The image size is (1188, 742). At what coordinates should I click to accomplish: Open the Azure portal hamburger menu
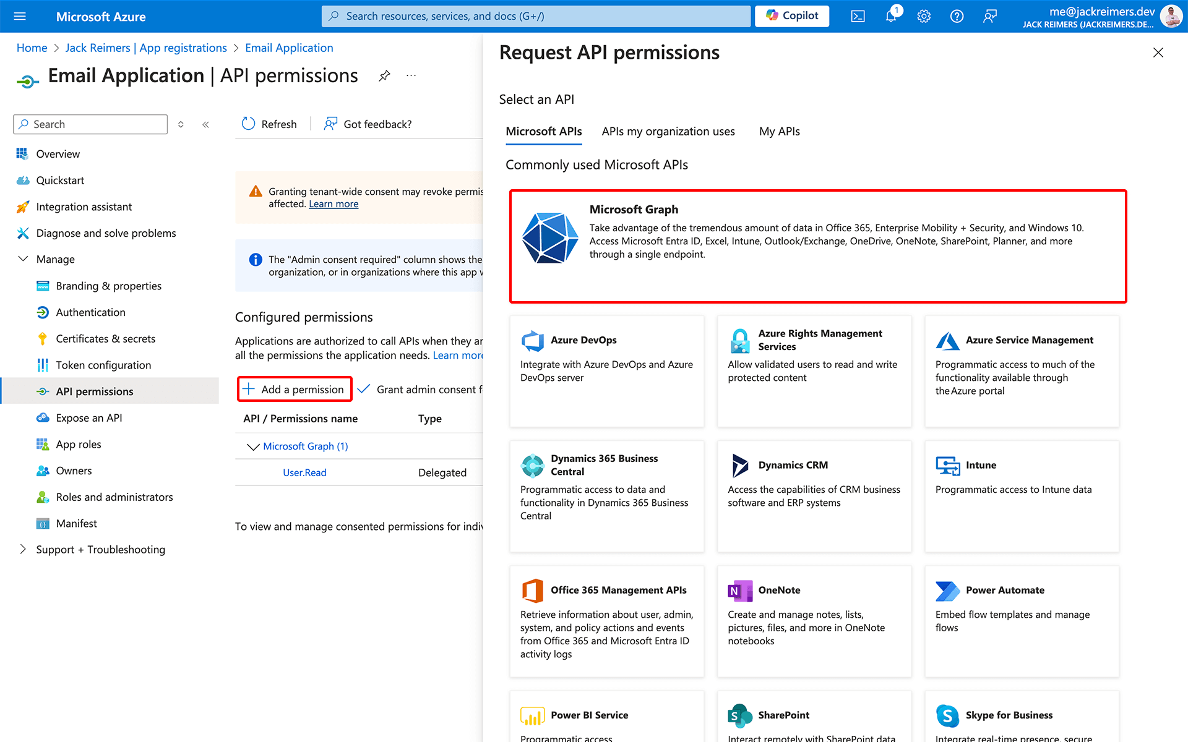(20, 16)
